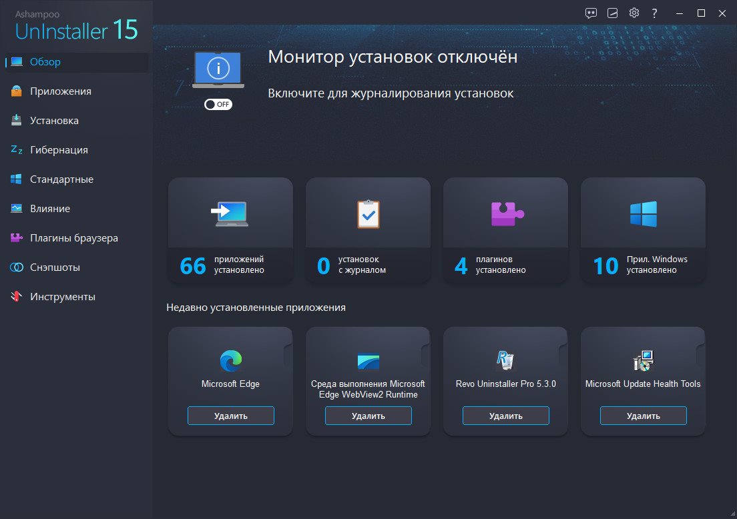Click the Revo Uninstaller Pro icon
Viewport: 737px width, 519px height.
coord(506,361)
